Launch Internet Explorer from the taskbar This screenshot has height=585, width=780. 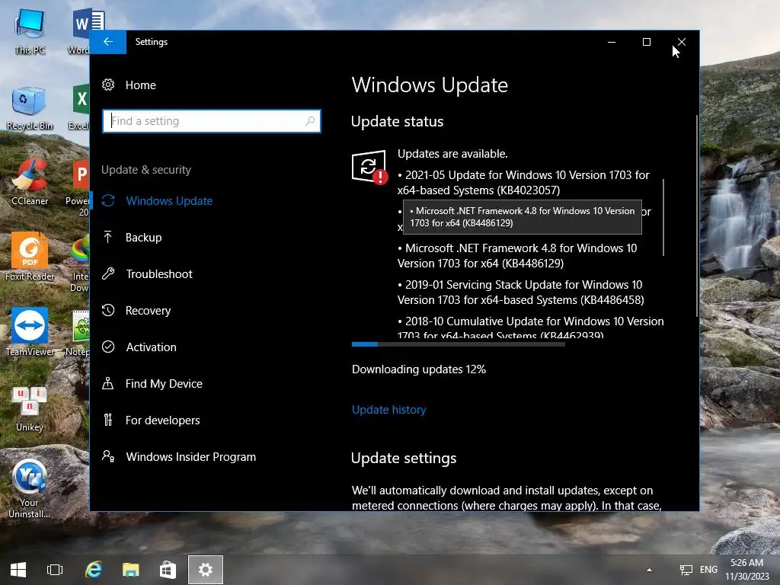pos(94,570)
